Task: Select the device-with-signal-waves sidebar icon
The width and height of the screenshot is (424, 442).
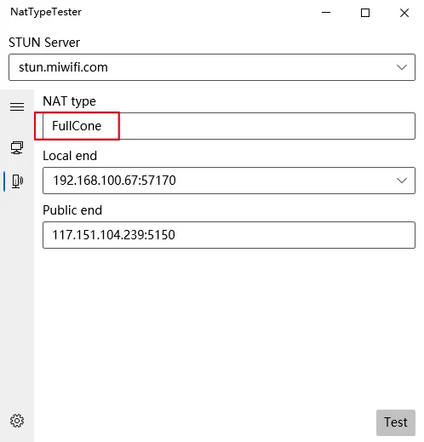Action: [17, 181]
